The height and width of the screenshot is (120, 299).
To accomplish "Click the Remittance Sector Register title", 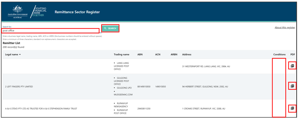I will pyautogui.click(x=77, y=12).
